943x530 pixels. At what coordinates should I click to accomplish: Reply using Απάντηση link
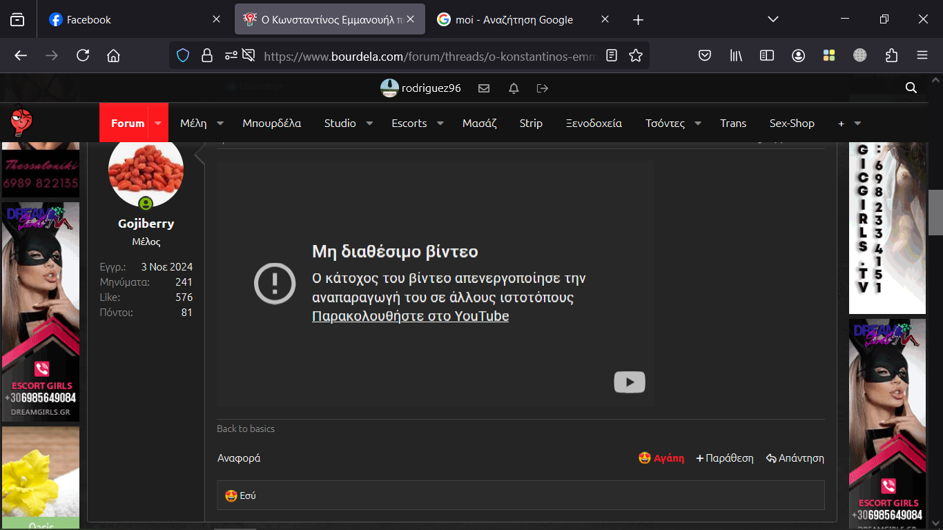tap(795, 458)
